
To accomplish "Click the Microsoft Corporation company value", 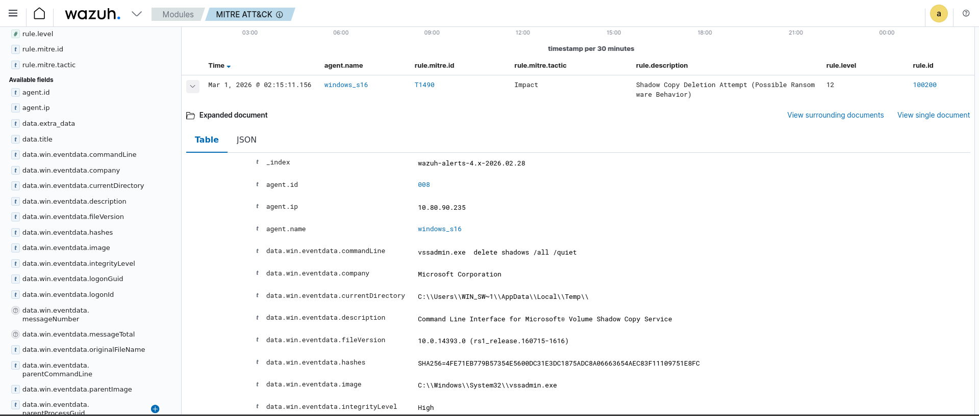I will 460,274.
